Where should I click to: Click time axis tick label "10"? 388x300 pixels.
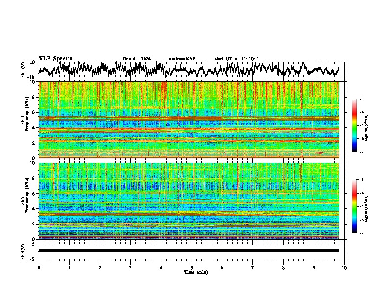pos(344,268)
